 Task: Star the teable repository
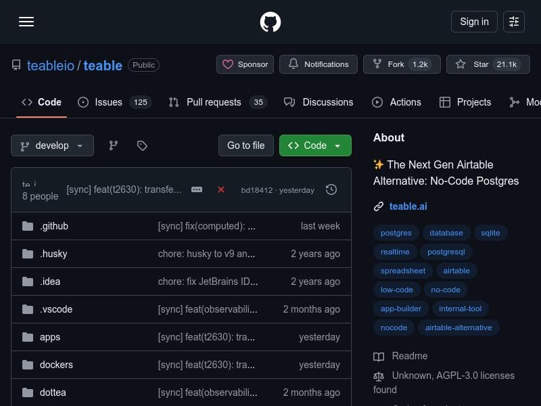click(480, 64)
